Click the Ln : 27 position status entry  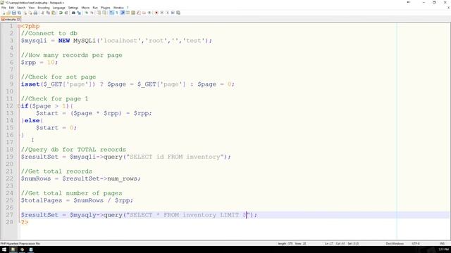tap(329, 244)
